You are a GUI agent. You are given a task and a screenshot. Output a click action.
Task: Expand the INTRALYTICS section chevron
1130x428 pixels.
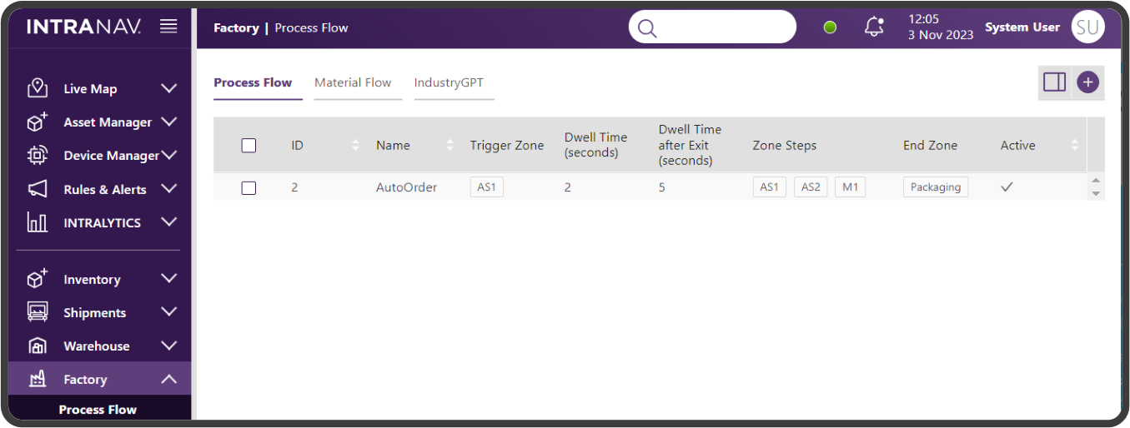(x=168, y=222)
